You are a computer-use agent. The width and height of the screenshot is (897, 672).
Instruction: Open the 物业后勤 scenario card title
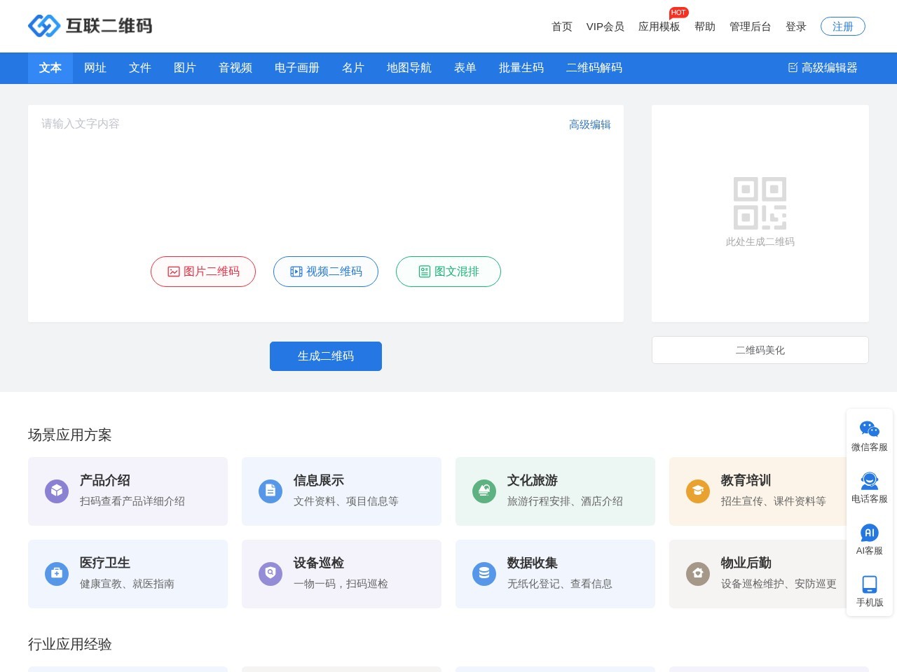point(746,563)
